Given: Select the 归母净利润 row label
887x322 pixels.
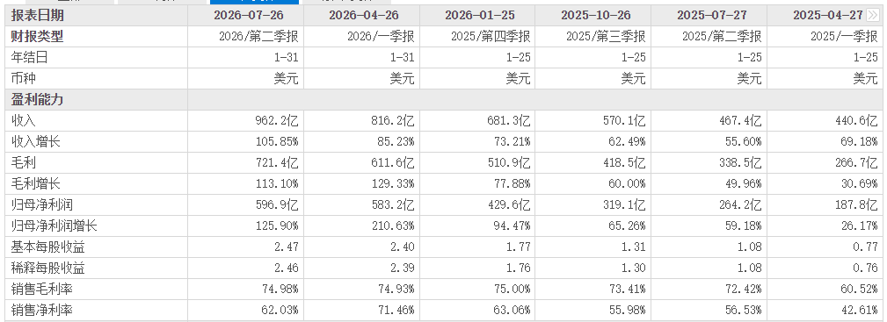Looking at the screenshot, I should (42, 205).
